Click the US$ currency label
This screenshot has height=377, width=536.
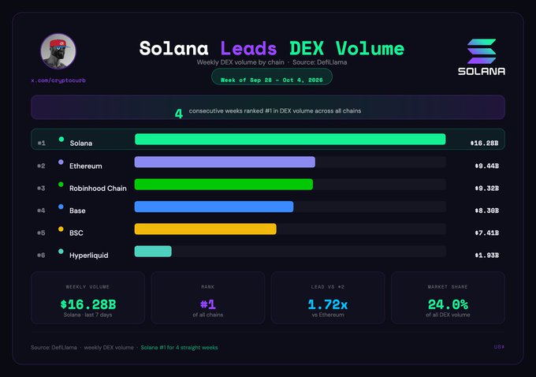coord(499,347)
